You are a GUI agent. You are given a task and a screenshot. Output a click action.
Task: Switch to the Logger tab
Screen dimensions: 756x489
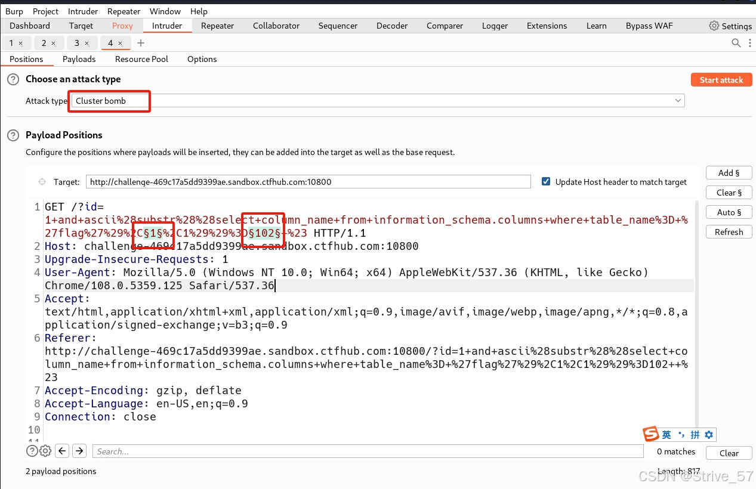pyautogui.click(x=495, y=26)
